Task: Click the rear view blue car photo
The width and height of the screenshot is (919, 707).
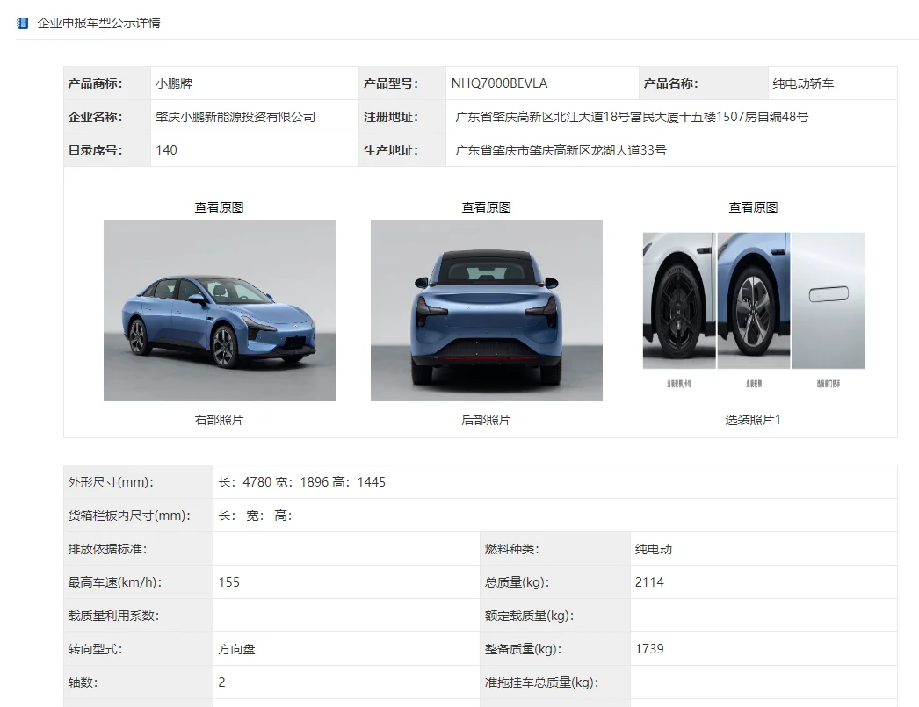Action: pyautogui.click(x=486, y=310)
